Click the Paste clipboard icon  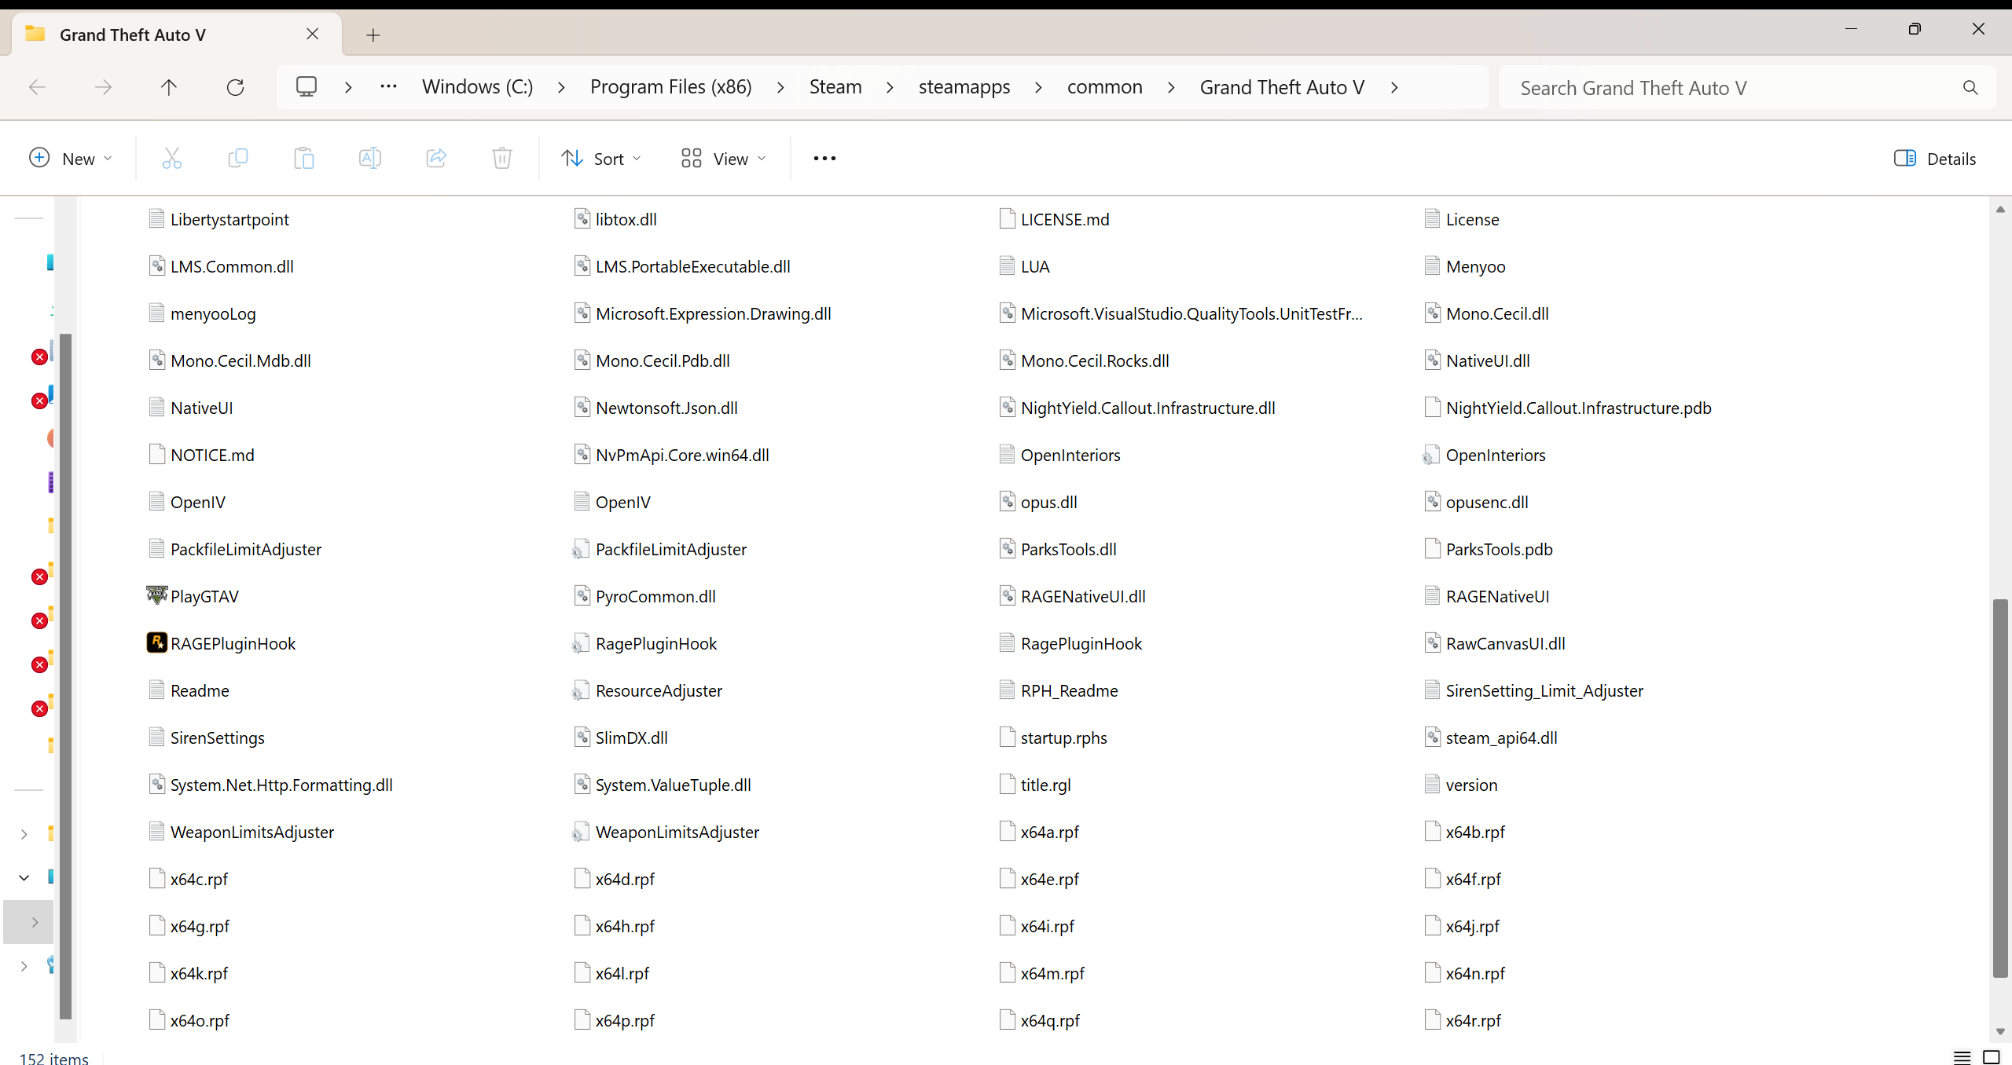(x=303, y=159)
